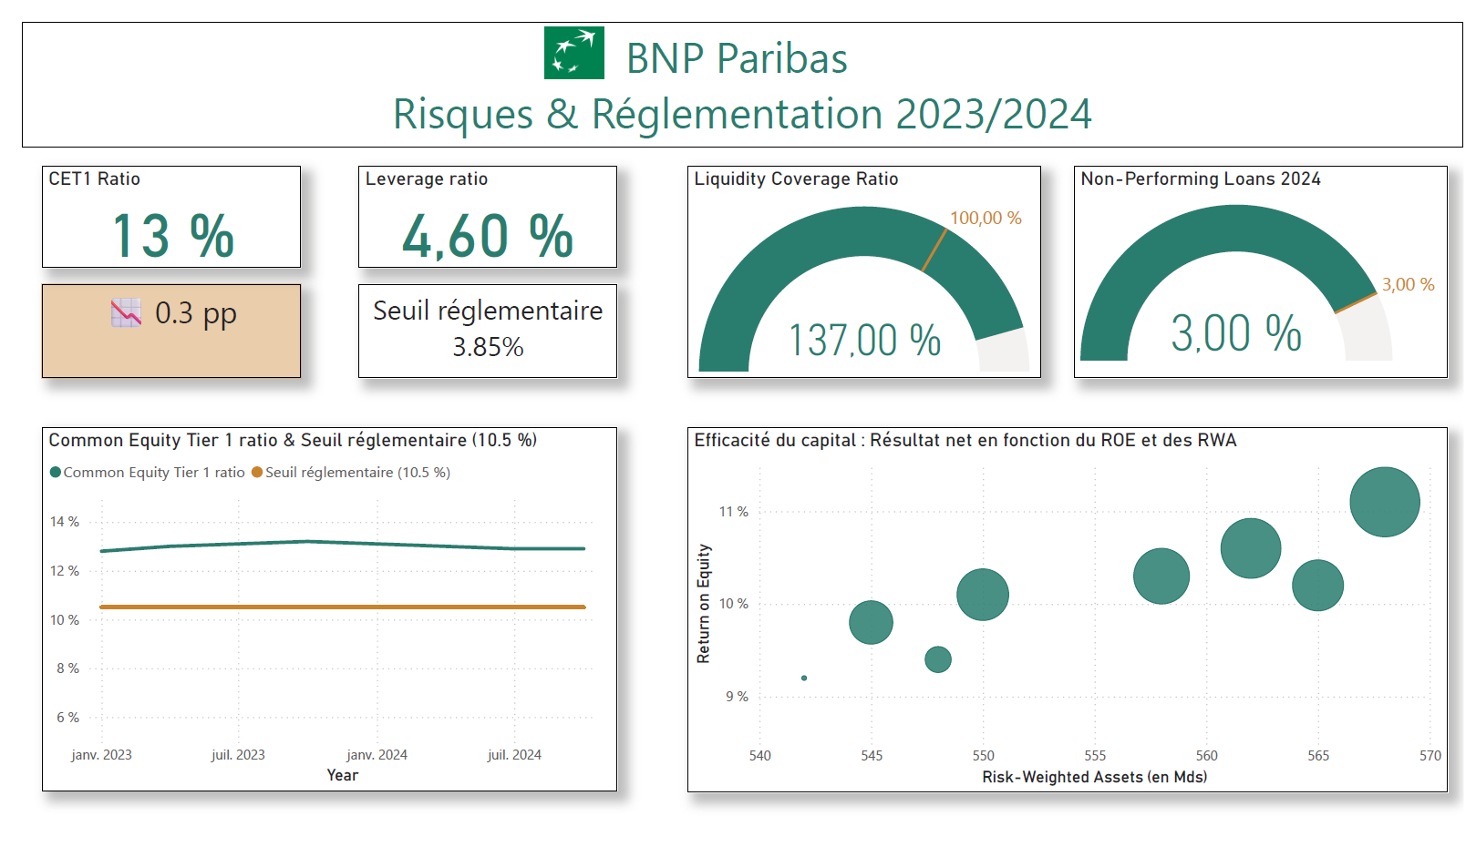Select the largest bubble in the scatter chart

1384,502
